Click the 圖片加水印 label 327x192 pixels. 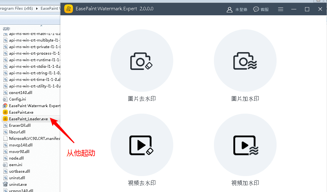tap(245, 99)
